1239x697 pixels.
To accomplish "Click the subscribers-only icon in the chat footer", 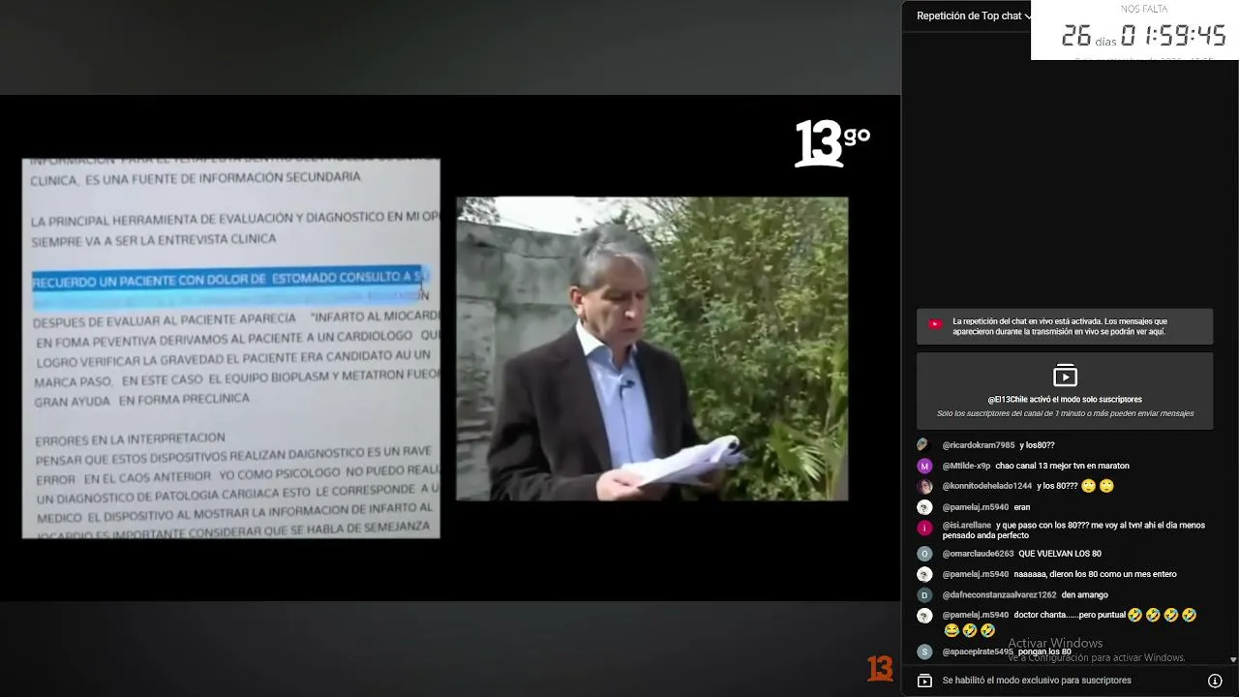I will click(x=924, y=681).
